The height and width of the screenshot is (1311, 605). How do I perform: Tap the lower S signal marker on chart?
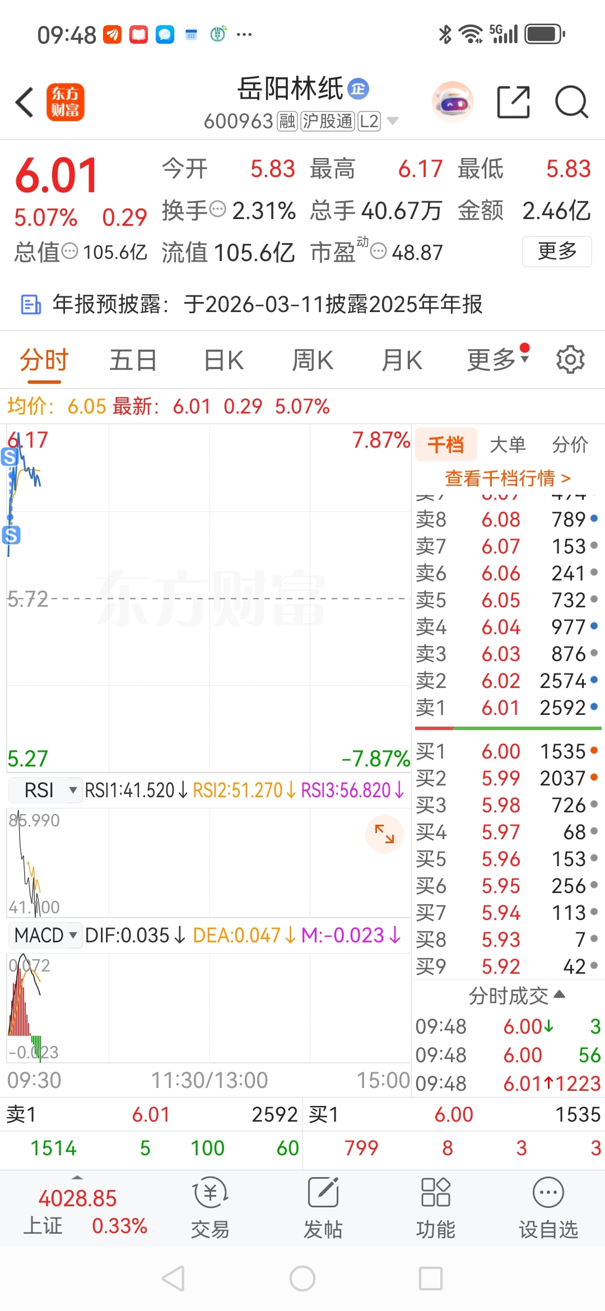11,535
